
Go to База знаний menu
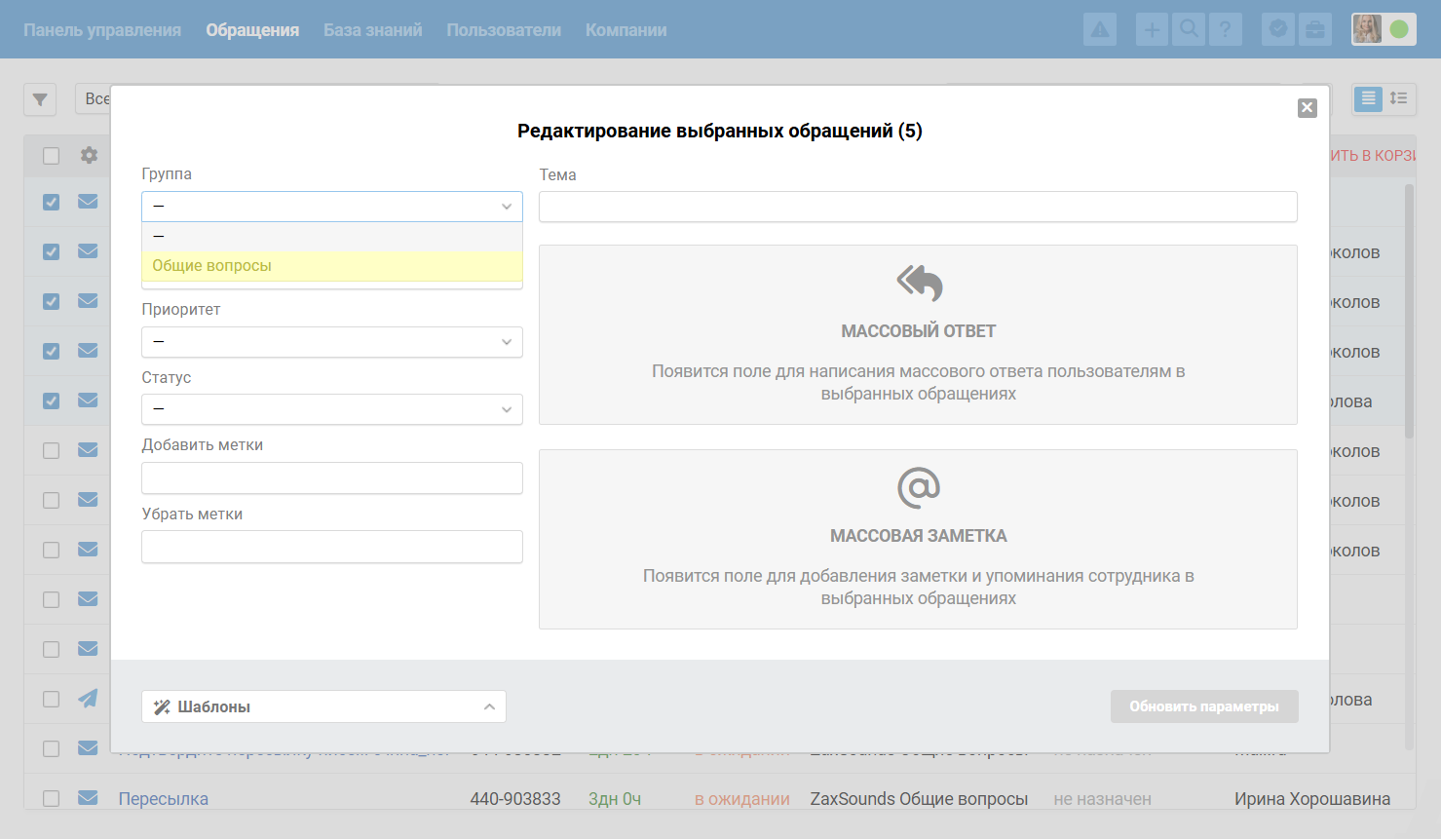[x=372, y=30]
